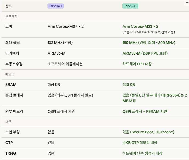Screen dimensions: 189x160
Task: Click the 코어 row label
Action: 9,26
